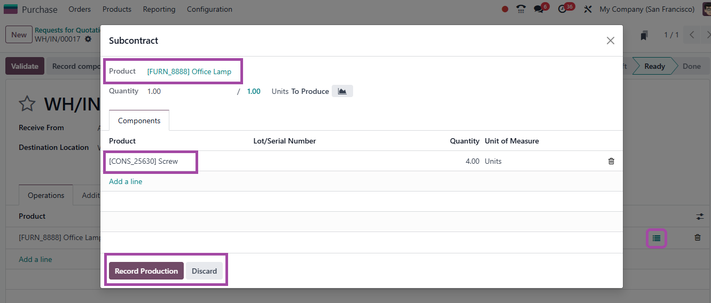Open the Orders menu
The height and width of the screenshot is (303, 711).
[80, 9]
